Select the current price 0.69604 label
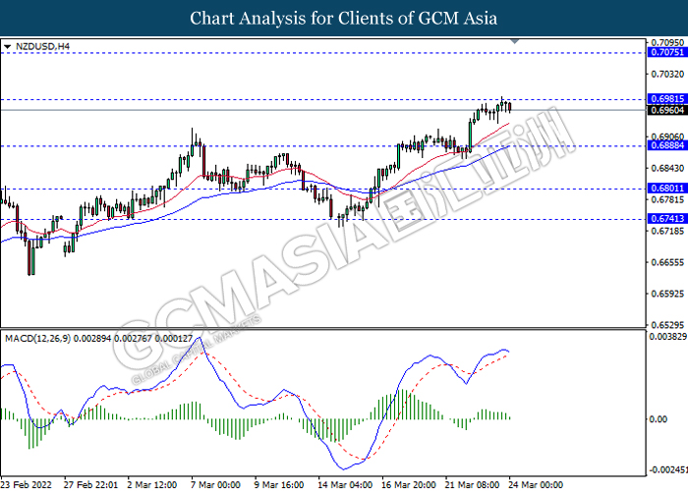Viewport: 688px width, 491px height. (667, 110)
